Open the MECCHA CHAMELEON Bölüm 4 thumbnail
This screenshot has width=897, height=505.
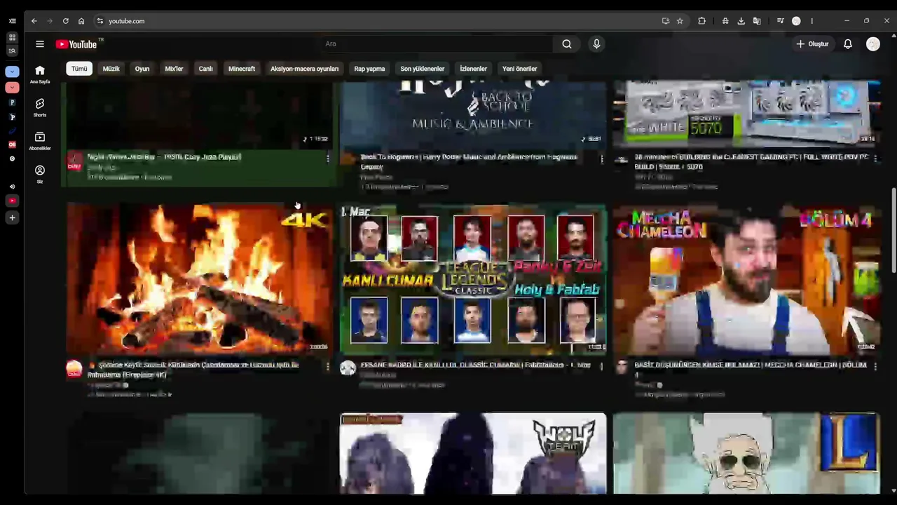pyautogui.click(x=746, y=279)
